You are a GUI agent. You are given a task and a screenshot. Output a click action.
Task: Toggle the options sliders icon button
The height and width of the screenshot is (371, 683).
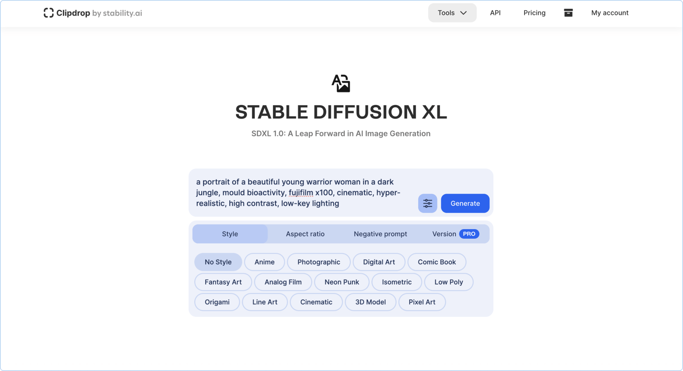[428, 203]
